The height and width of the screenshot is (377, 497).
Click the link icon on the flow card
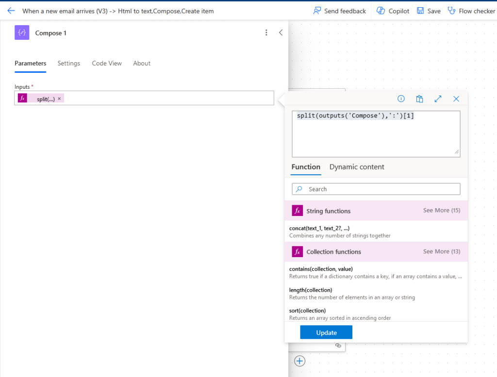[338, 345]
